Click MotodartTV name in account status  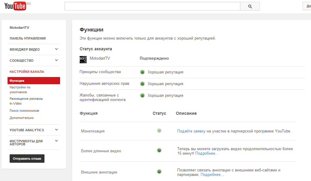pos(100,58)
